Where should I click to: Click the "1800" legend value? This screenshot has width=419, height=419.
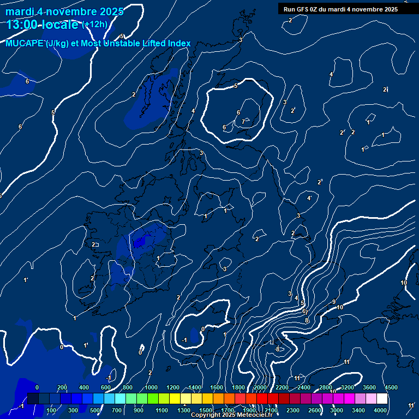(238, 387)
